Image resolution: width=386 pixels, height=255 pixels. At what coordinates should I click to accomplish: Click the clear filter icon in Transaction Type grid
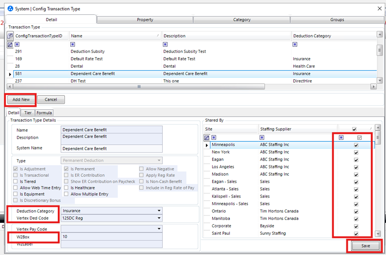click(x=10, y=44)
